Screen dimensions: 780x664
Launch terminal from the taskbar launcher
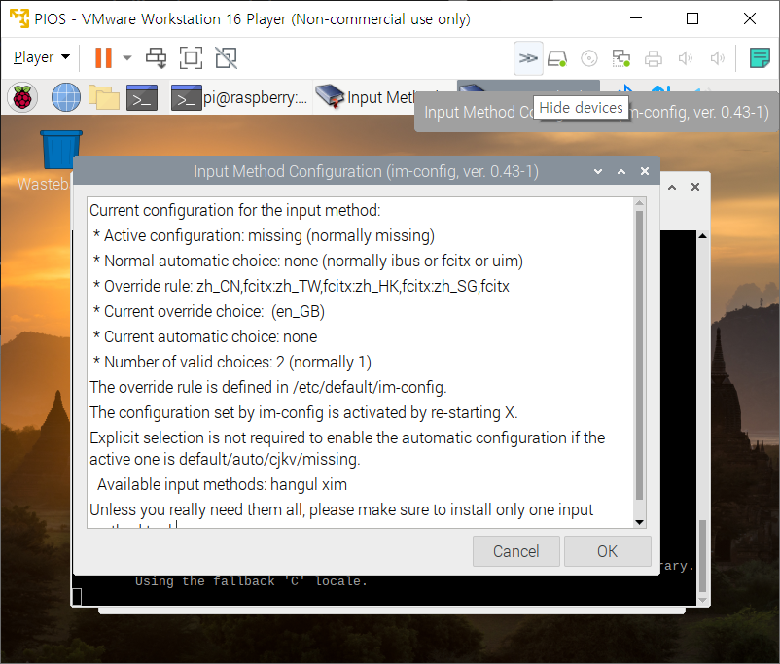[x=143, y=97]
